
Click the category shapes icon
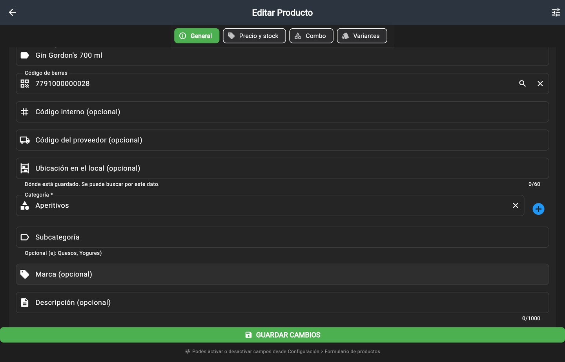25,205
